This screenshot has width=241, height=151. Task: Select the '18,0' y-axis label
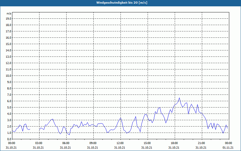(x=8, y=25)
